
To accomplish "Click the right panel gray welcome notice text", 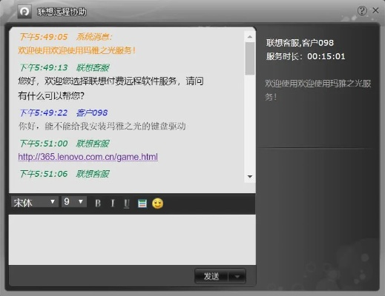I will 318,90.
